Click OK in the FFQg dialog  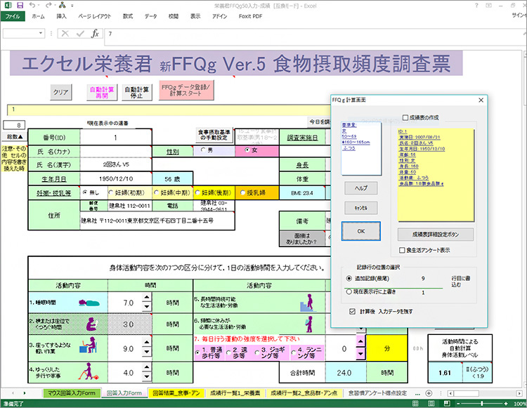click(x=361, y=231)
